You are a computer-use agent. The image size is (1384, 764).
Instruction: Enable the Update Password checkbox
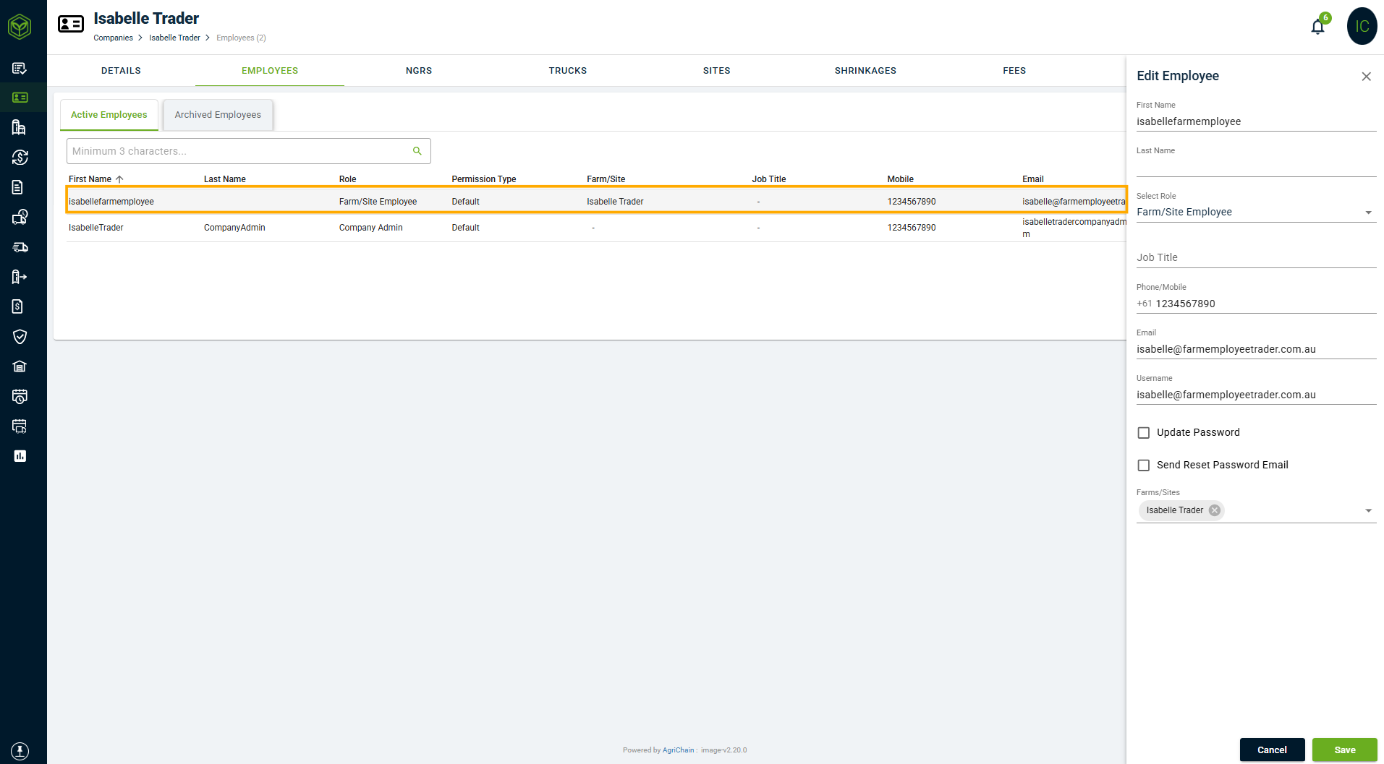pos(1143,433)
